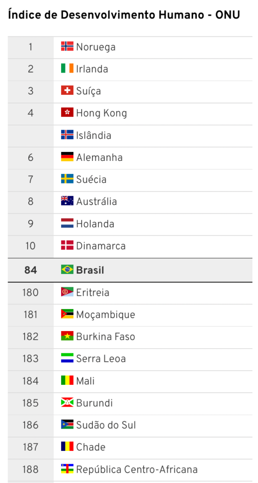Image resolution: width=258 pixels, height=483 pixels.
Task: Click the Australia flag icon
Action: 67,201
